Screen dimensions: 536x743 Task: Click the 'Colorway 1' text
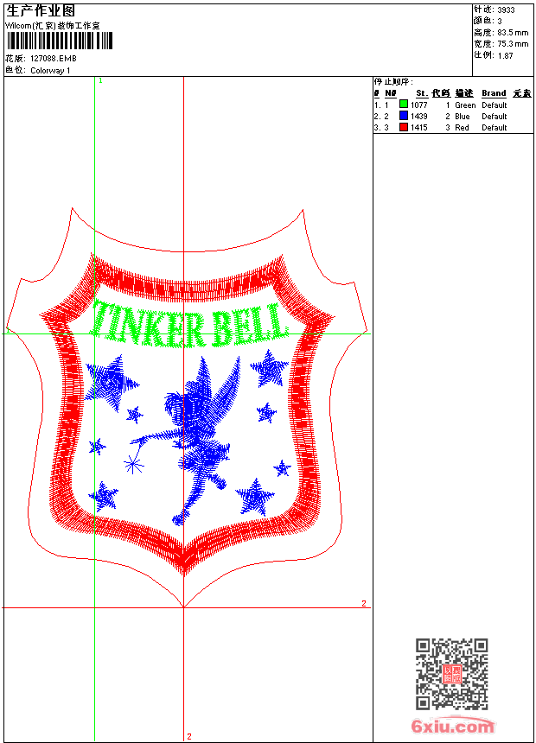click(x=50, y=71)
